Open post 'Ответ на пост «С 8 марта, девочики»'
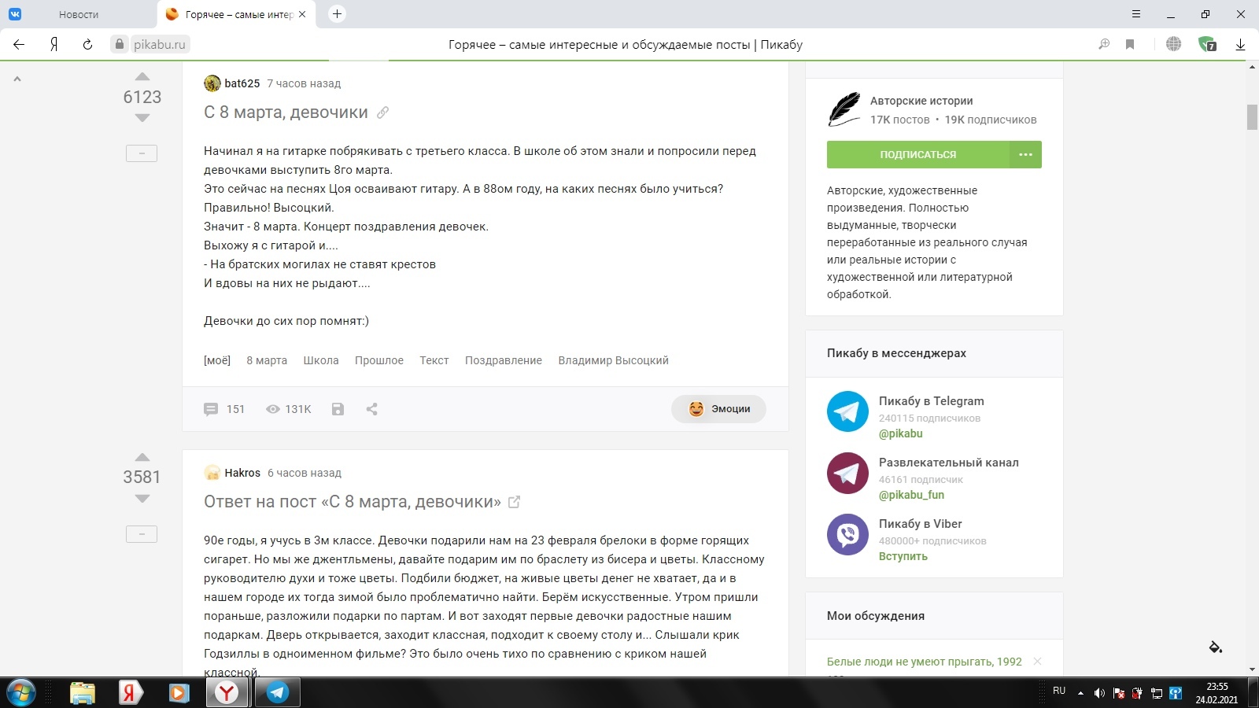 [x=353, y=502]
